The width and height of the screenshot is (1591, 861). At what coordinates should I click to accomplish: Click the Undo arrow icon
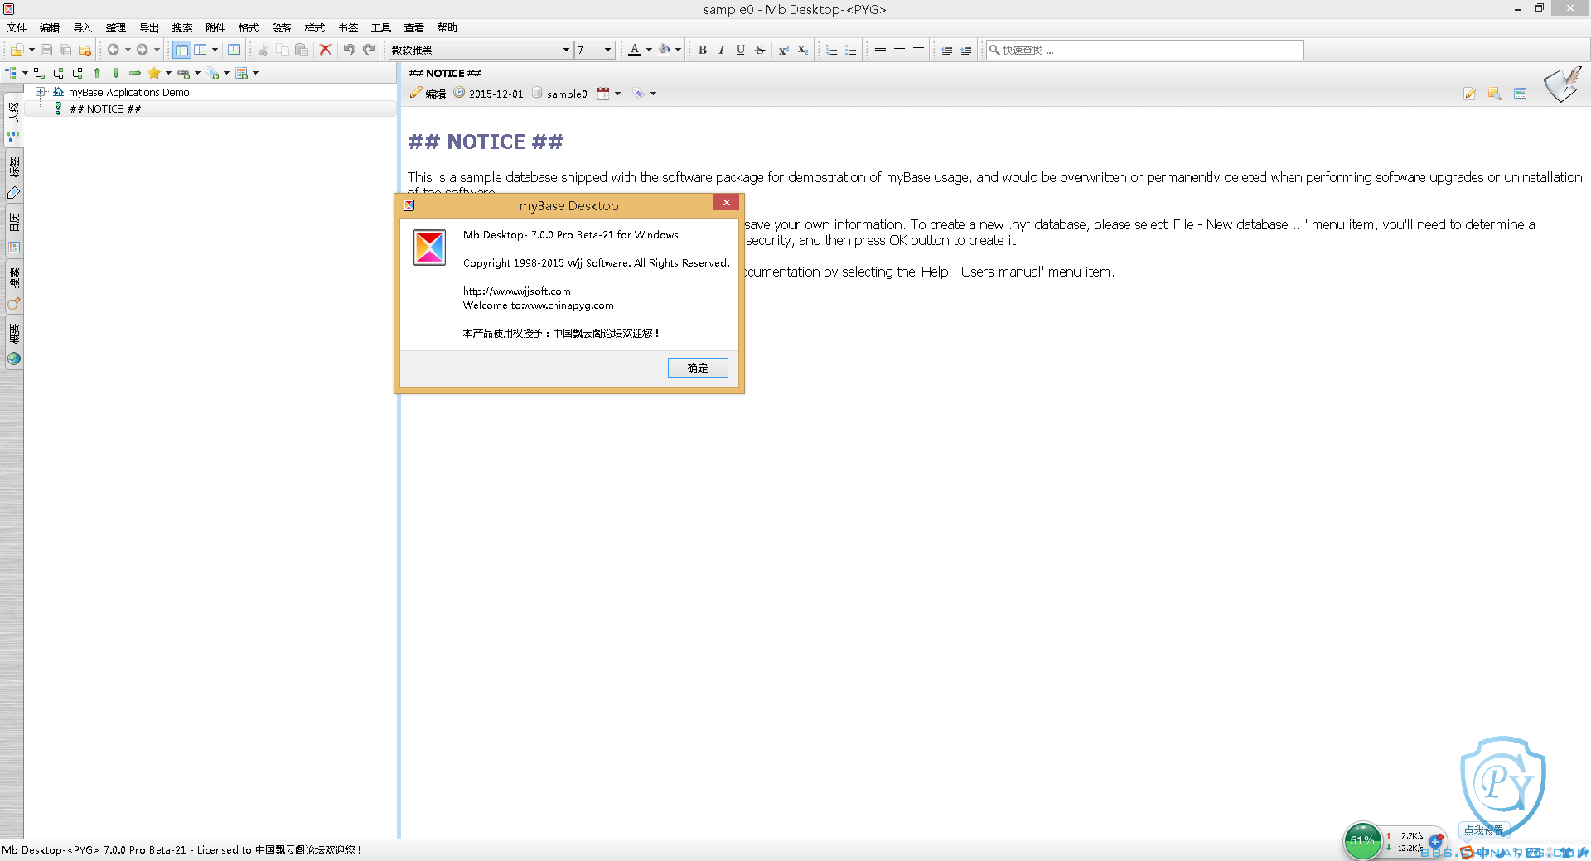(x=350, y=50)
